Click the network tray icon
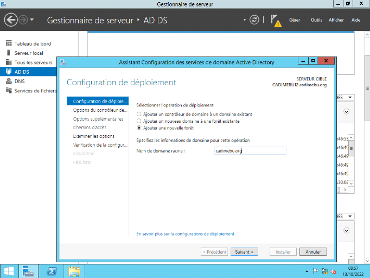This screenshot has width=370, height=278. [x=324, y=271]
